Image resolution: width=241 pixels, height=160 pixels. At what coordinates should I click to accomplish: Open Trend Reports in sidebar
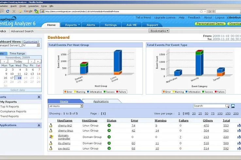click(9, 116)
